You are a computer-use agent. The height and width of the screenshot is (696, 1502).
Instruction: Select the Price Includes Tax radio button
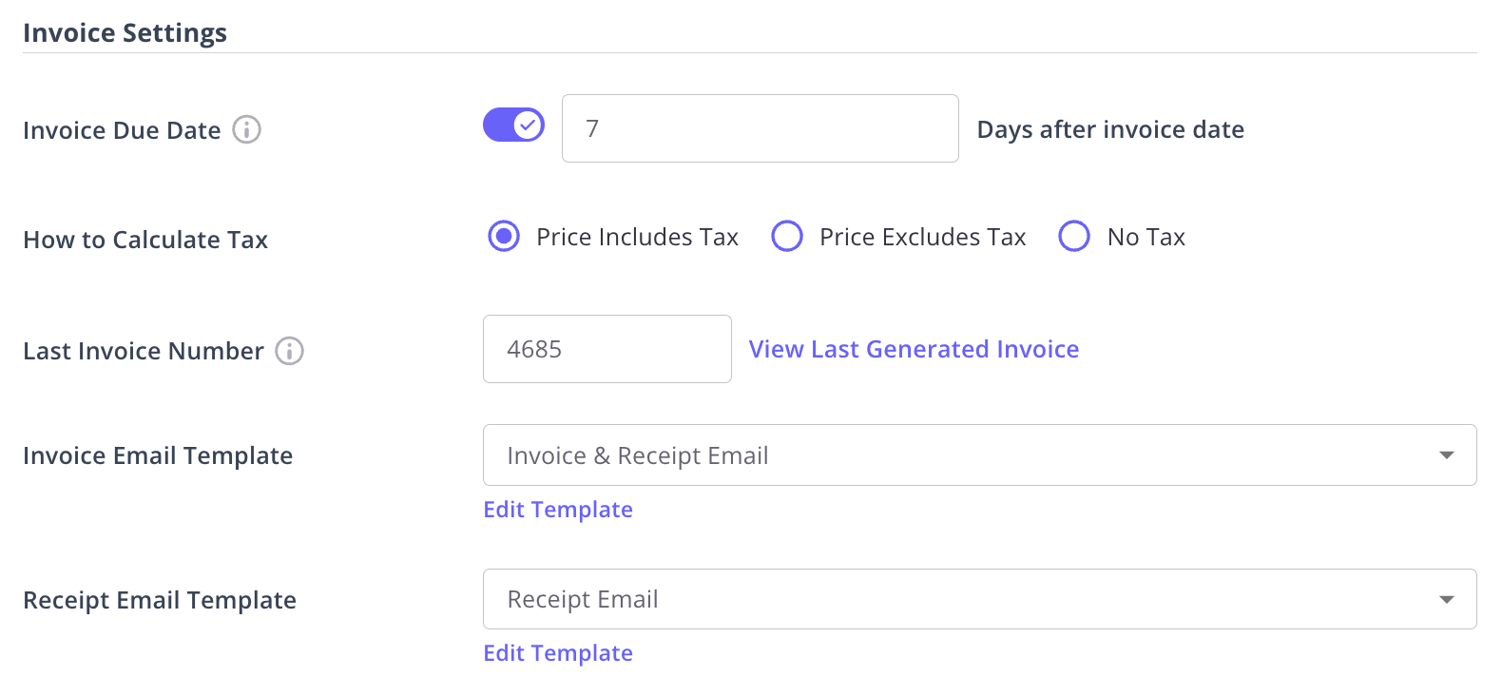(504, 236)
